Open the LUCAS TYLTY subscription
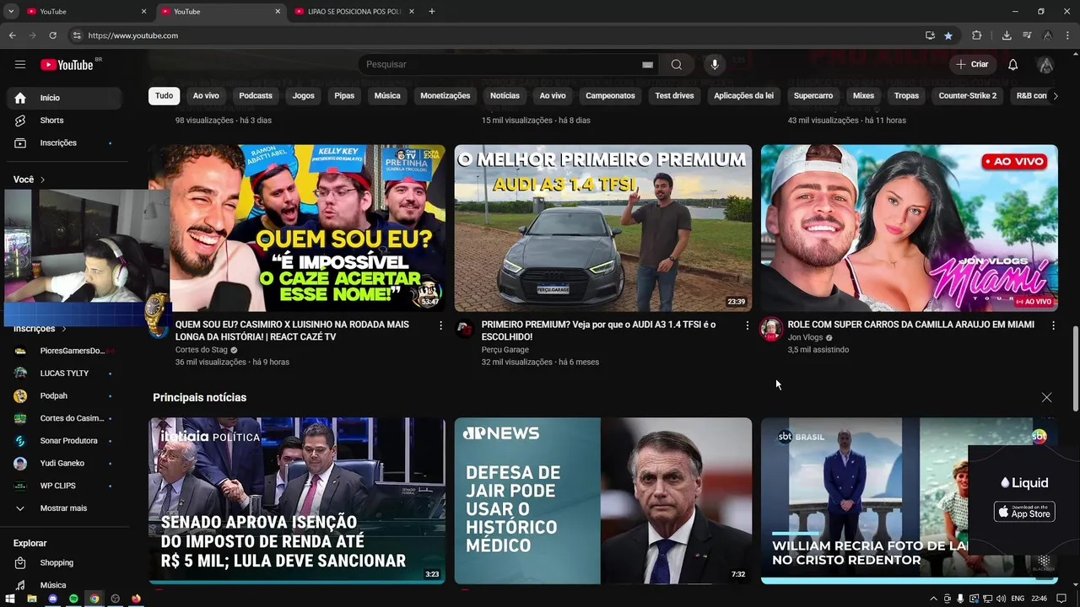Viewport: 1080px width, 607px height. tap(64, 373)
